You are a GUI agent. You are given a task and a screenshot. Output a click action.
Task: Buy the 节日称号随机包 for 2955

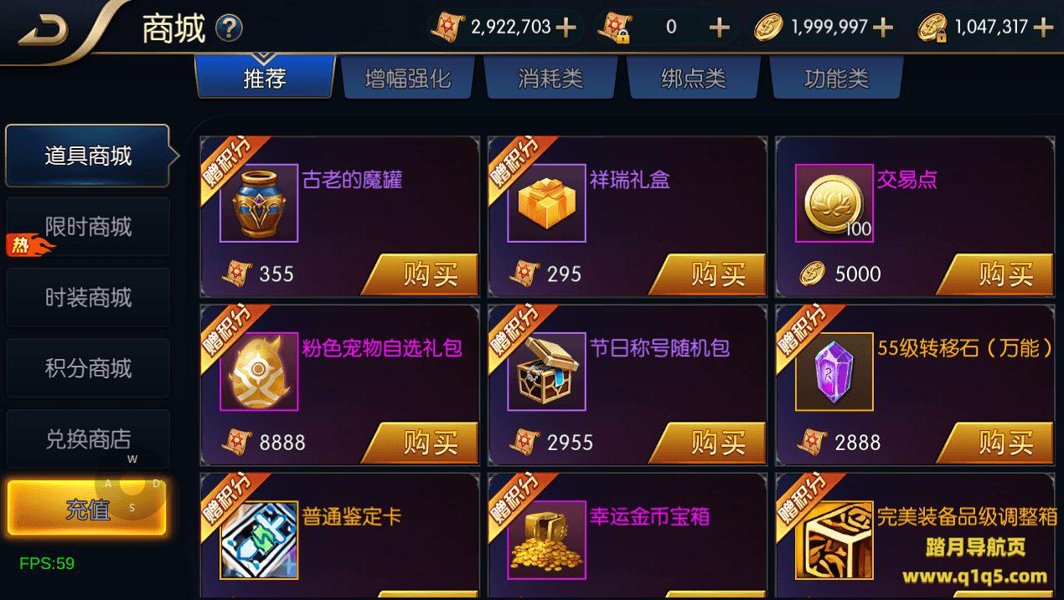pyautogui.click(x=708, y=443)
